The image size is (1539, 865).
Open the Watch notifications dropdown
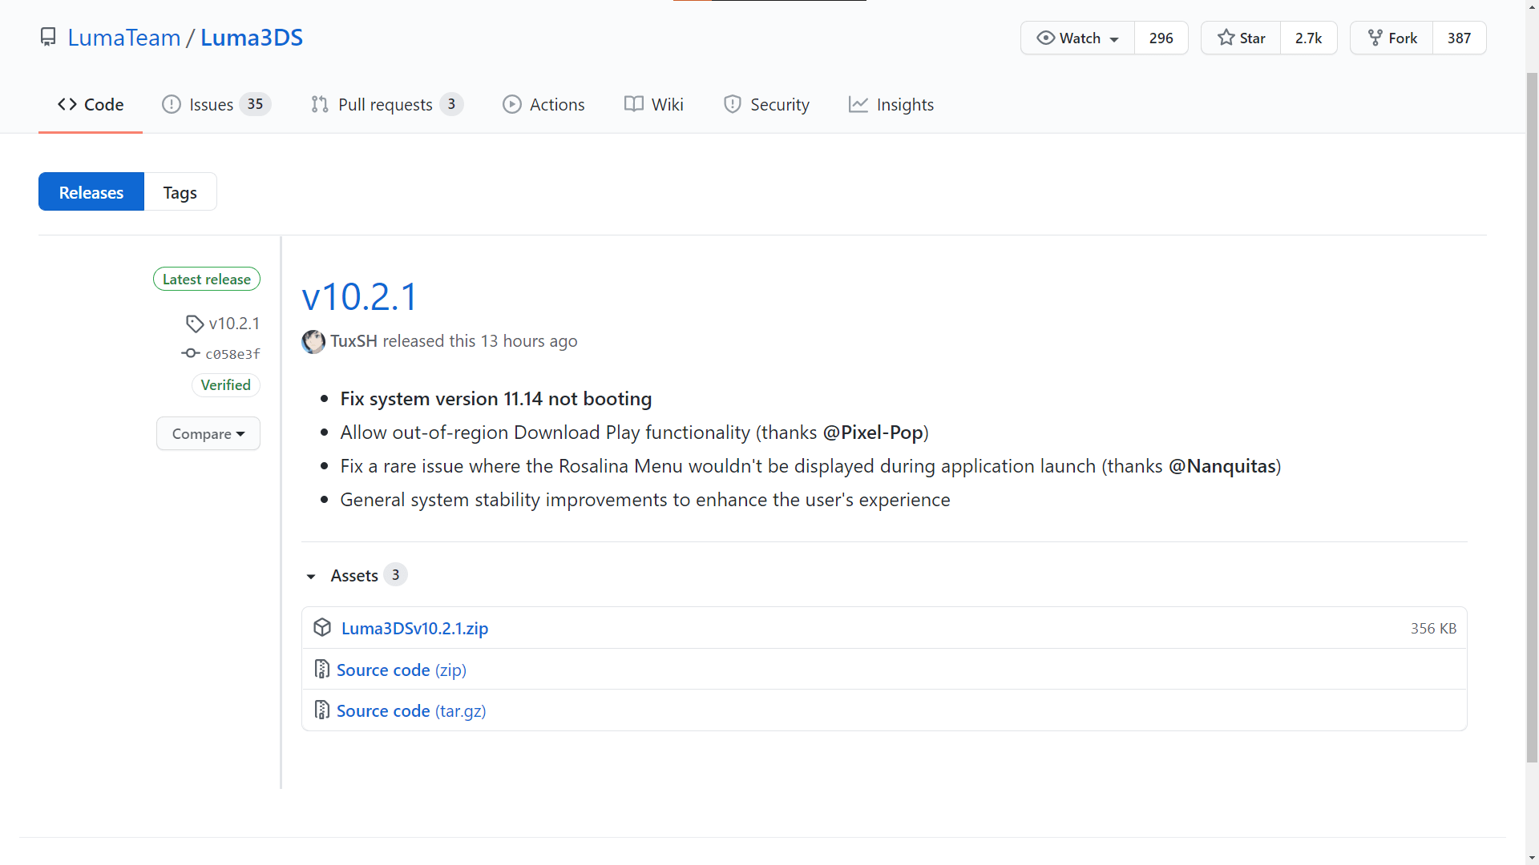pos(1077,38)
